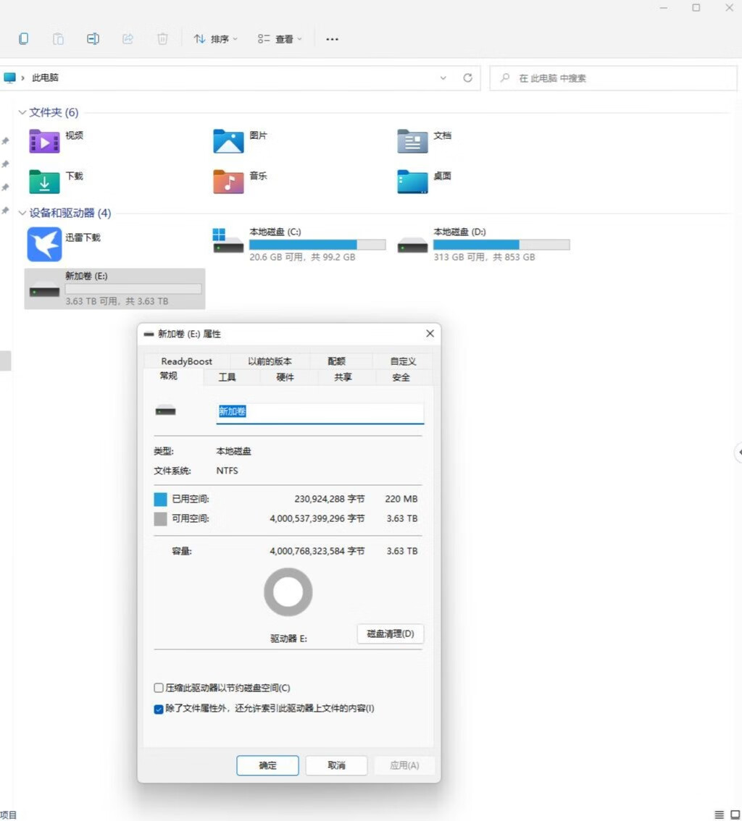The height and width of the screenshot is (821, 742).
Task: Uncheck the index file contents checkbox
Action: point(158,709)
